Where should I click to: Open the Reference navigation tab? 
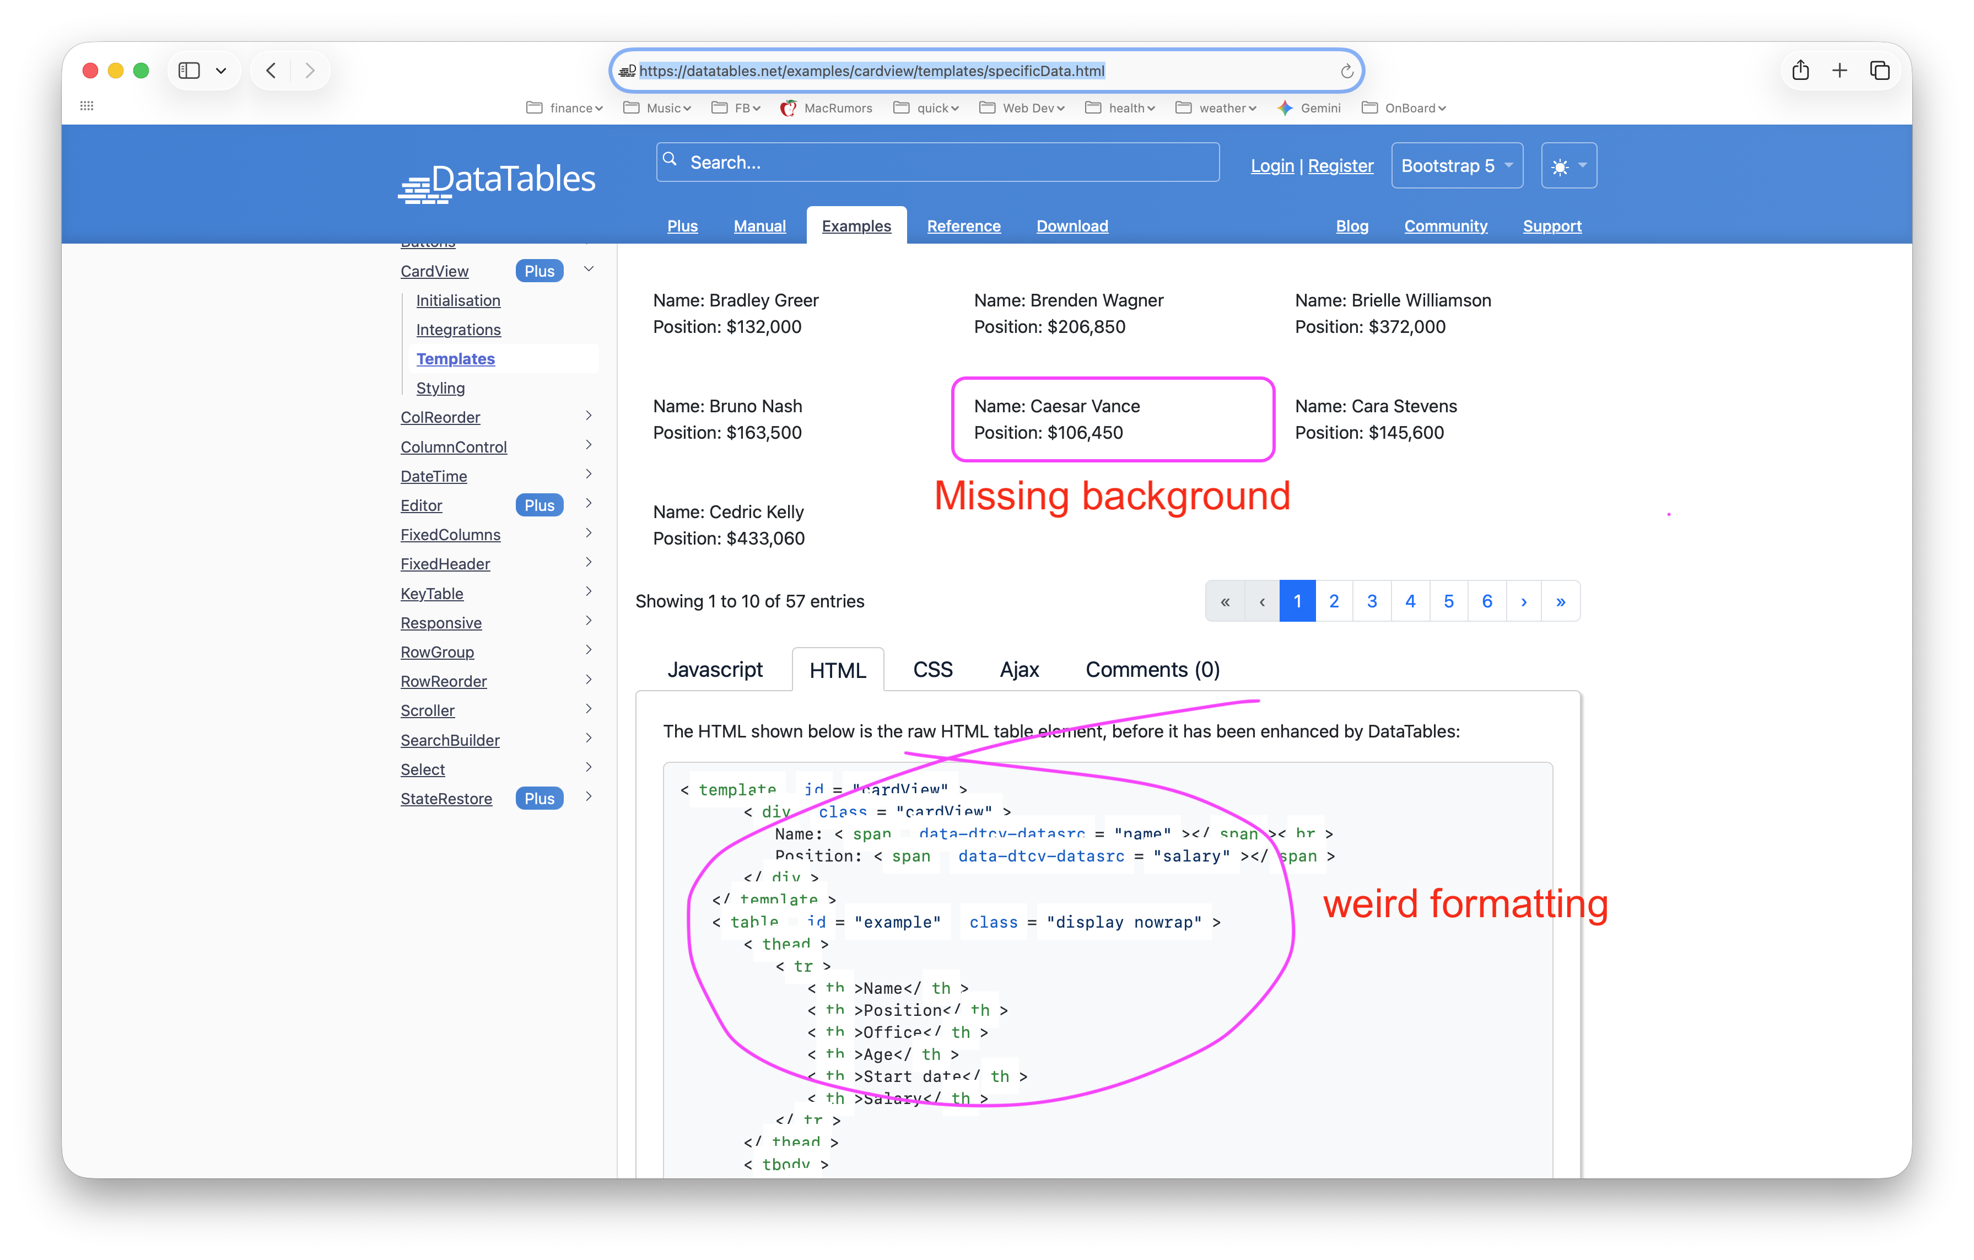[x=963, y=226]
